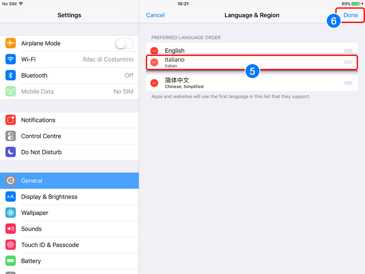
Task: Select the highlighted General row
Action: [70, 181]
